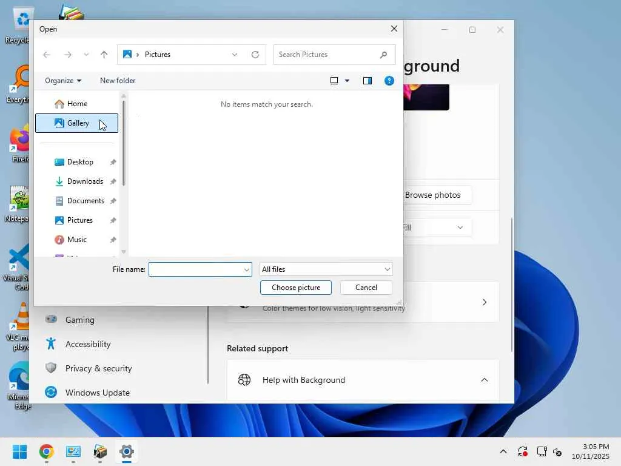Select Gallery in the navigation pane
Viewport: 621px width, 466px height.
click(x=77, y=123)
